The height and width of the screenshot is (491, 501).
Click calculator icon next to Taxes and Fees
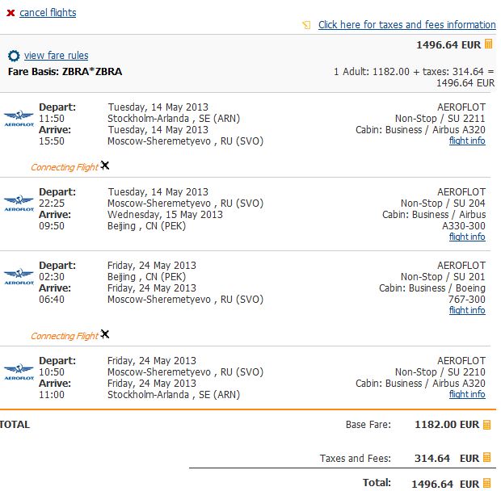(x=487, y=458)
